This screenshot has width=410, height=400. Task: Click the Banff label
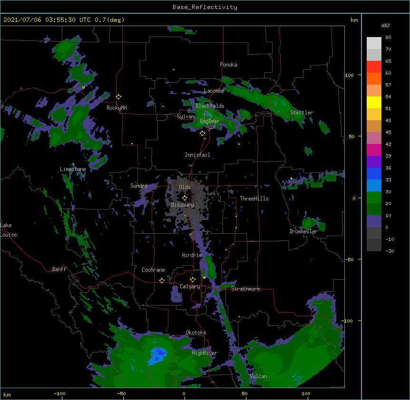(x=59, y=269)
